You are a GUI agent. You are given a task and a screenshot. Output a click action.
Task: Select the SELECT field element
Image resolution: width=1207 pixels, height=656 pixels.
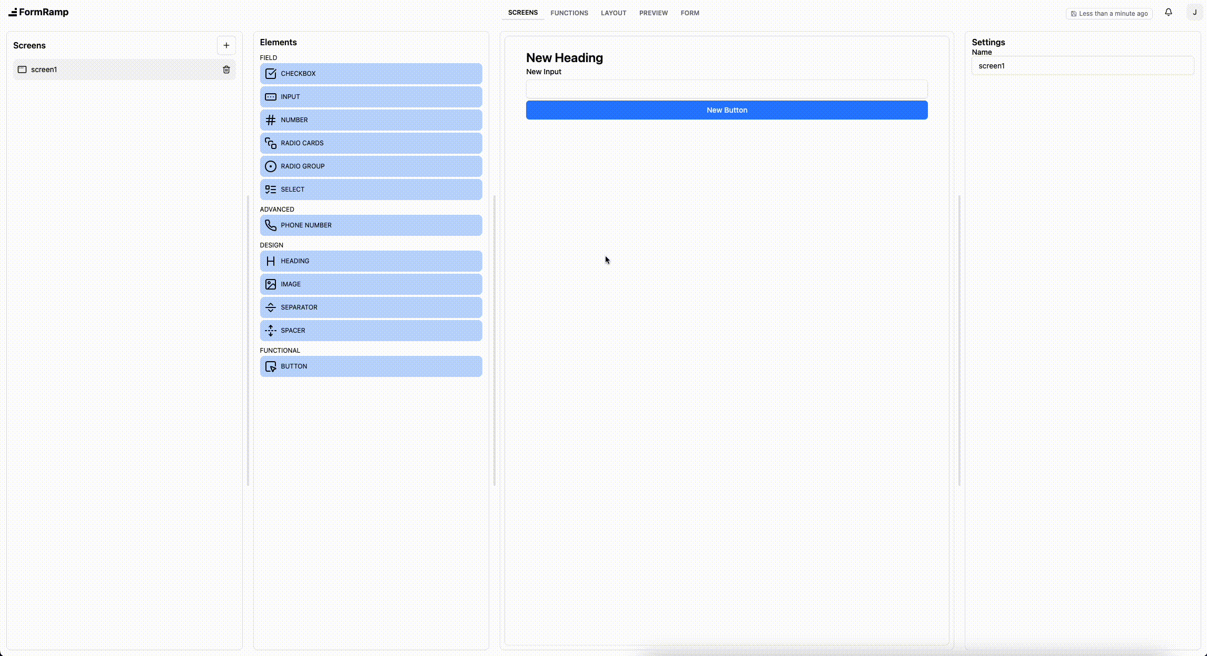click(x=371, y=189)
